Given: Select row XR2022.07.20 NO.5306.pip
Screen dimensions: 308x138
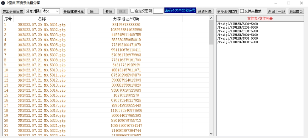Looking at the screenshot, I should (106, 50).
